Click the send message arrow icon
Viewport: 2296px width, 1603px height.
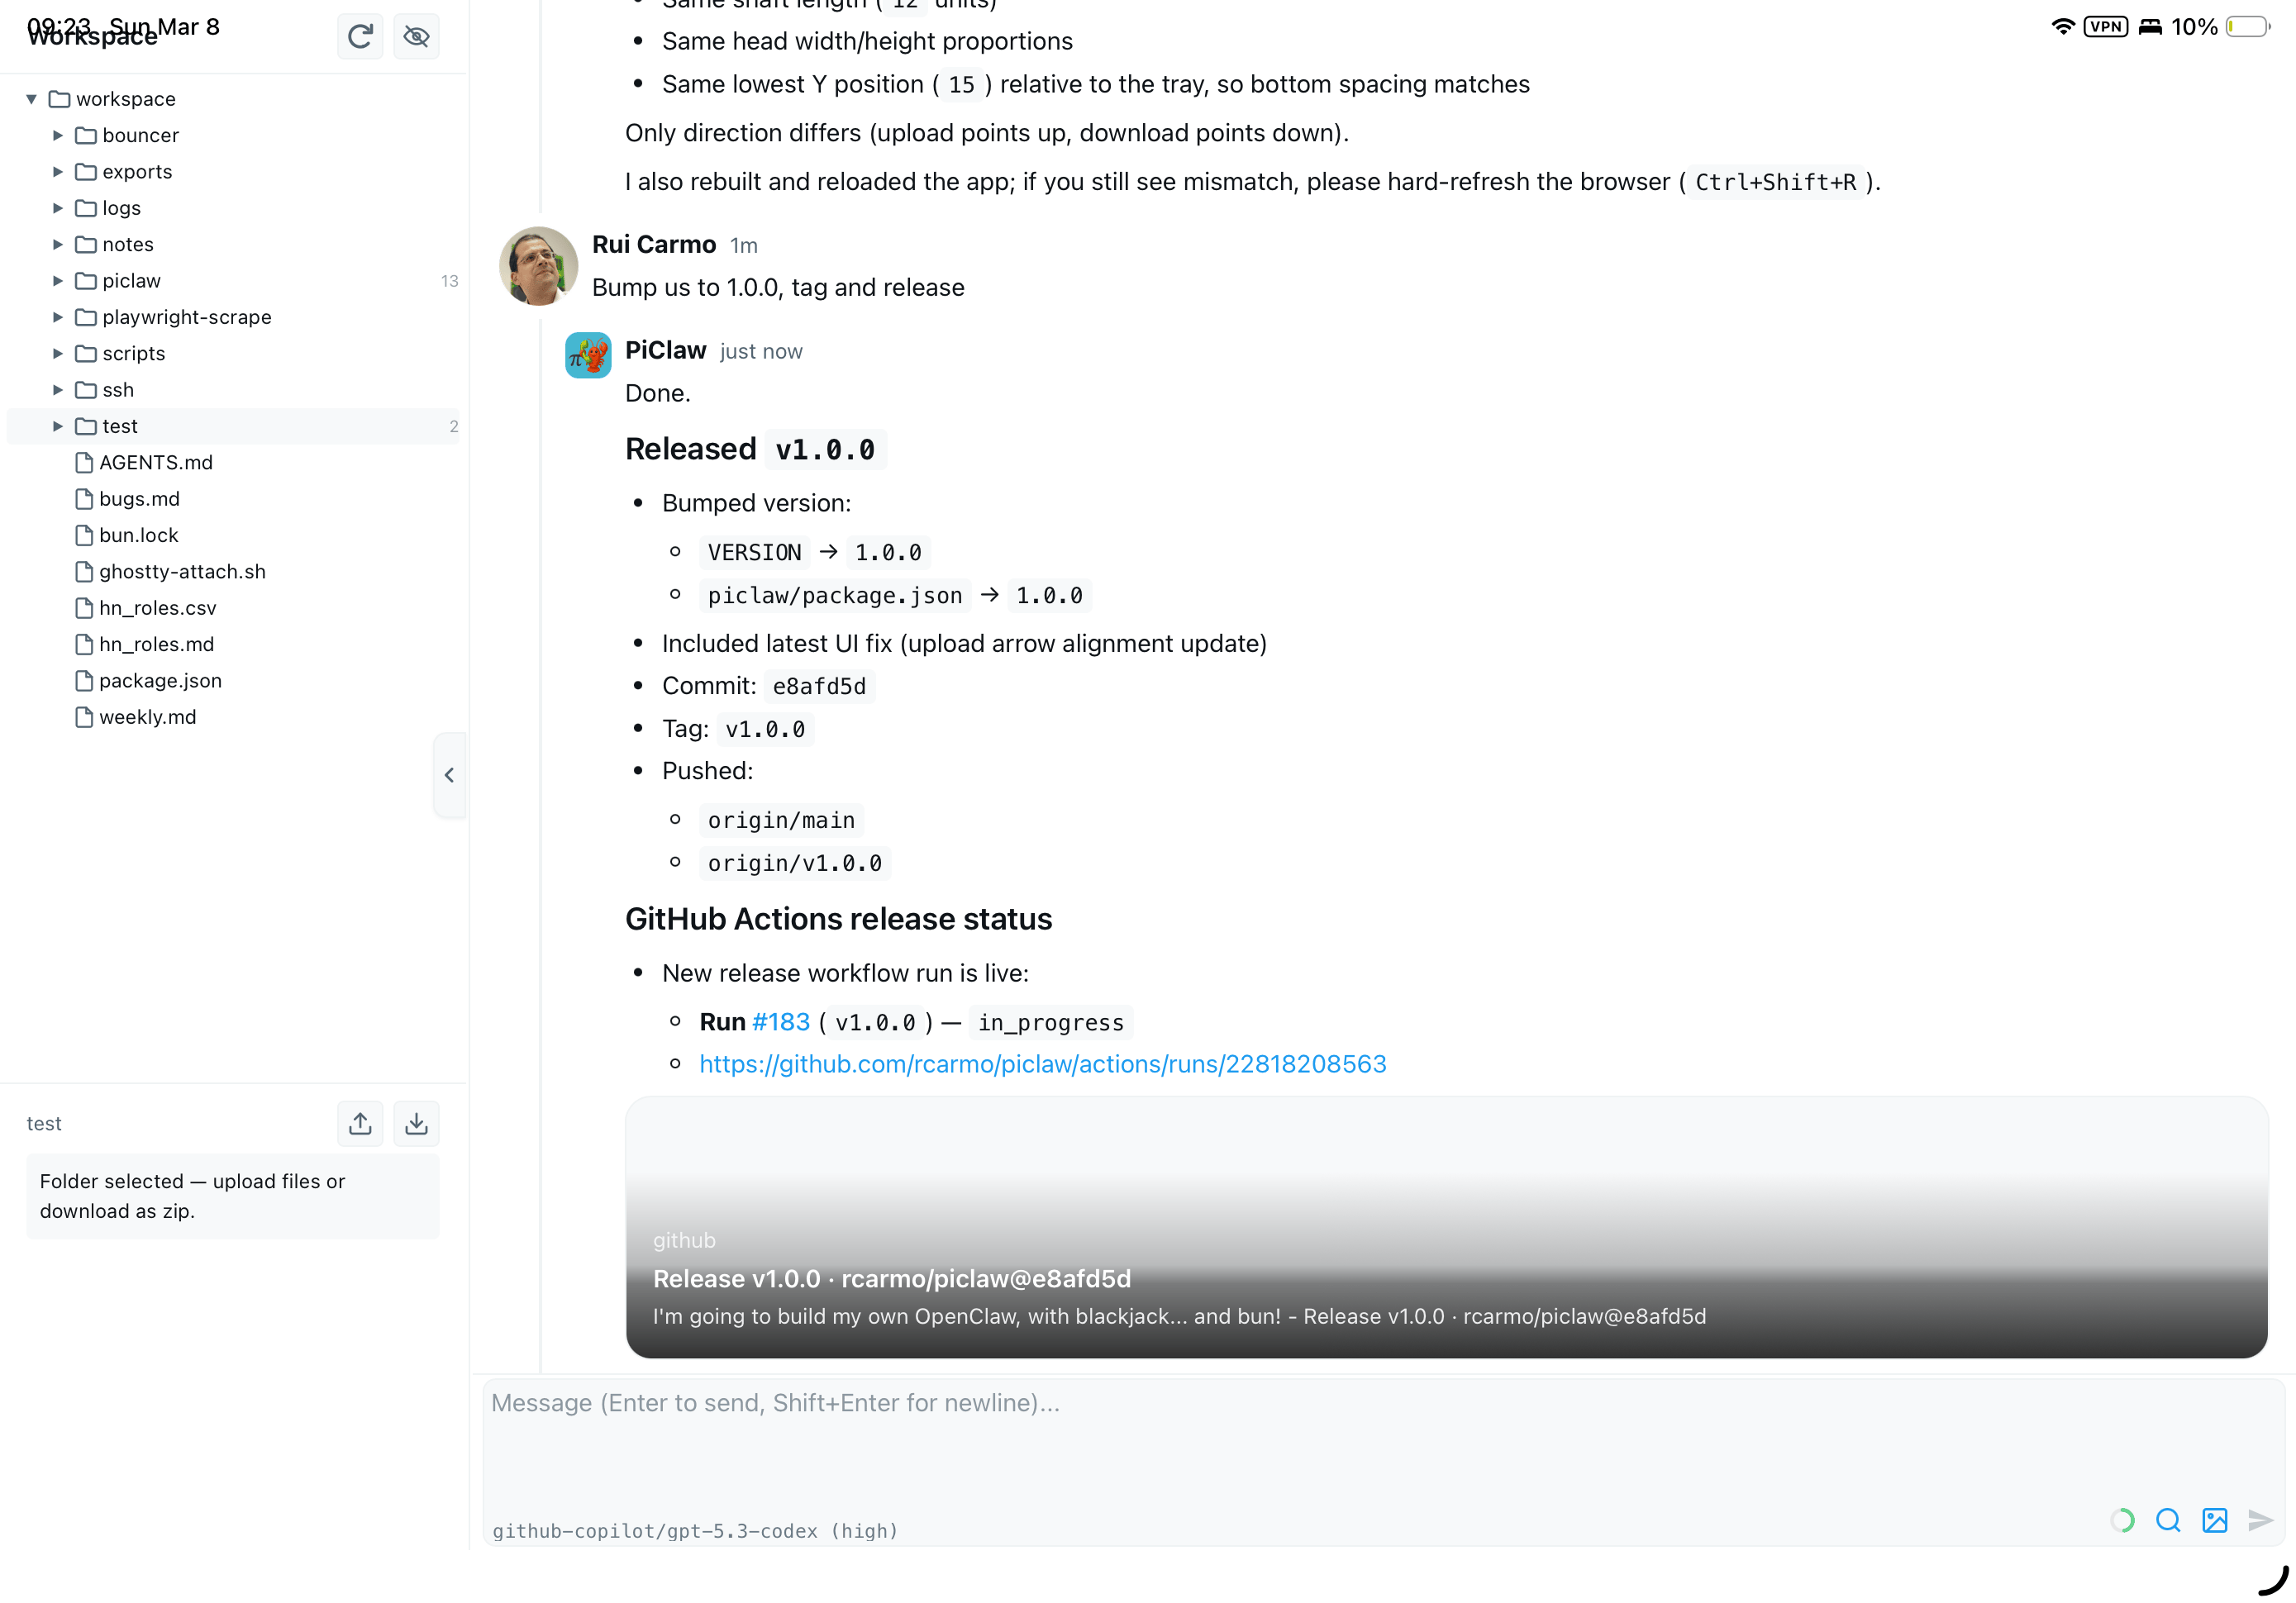pyautogui.click(x=2260, y=1520)
